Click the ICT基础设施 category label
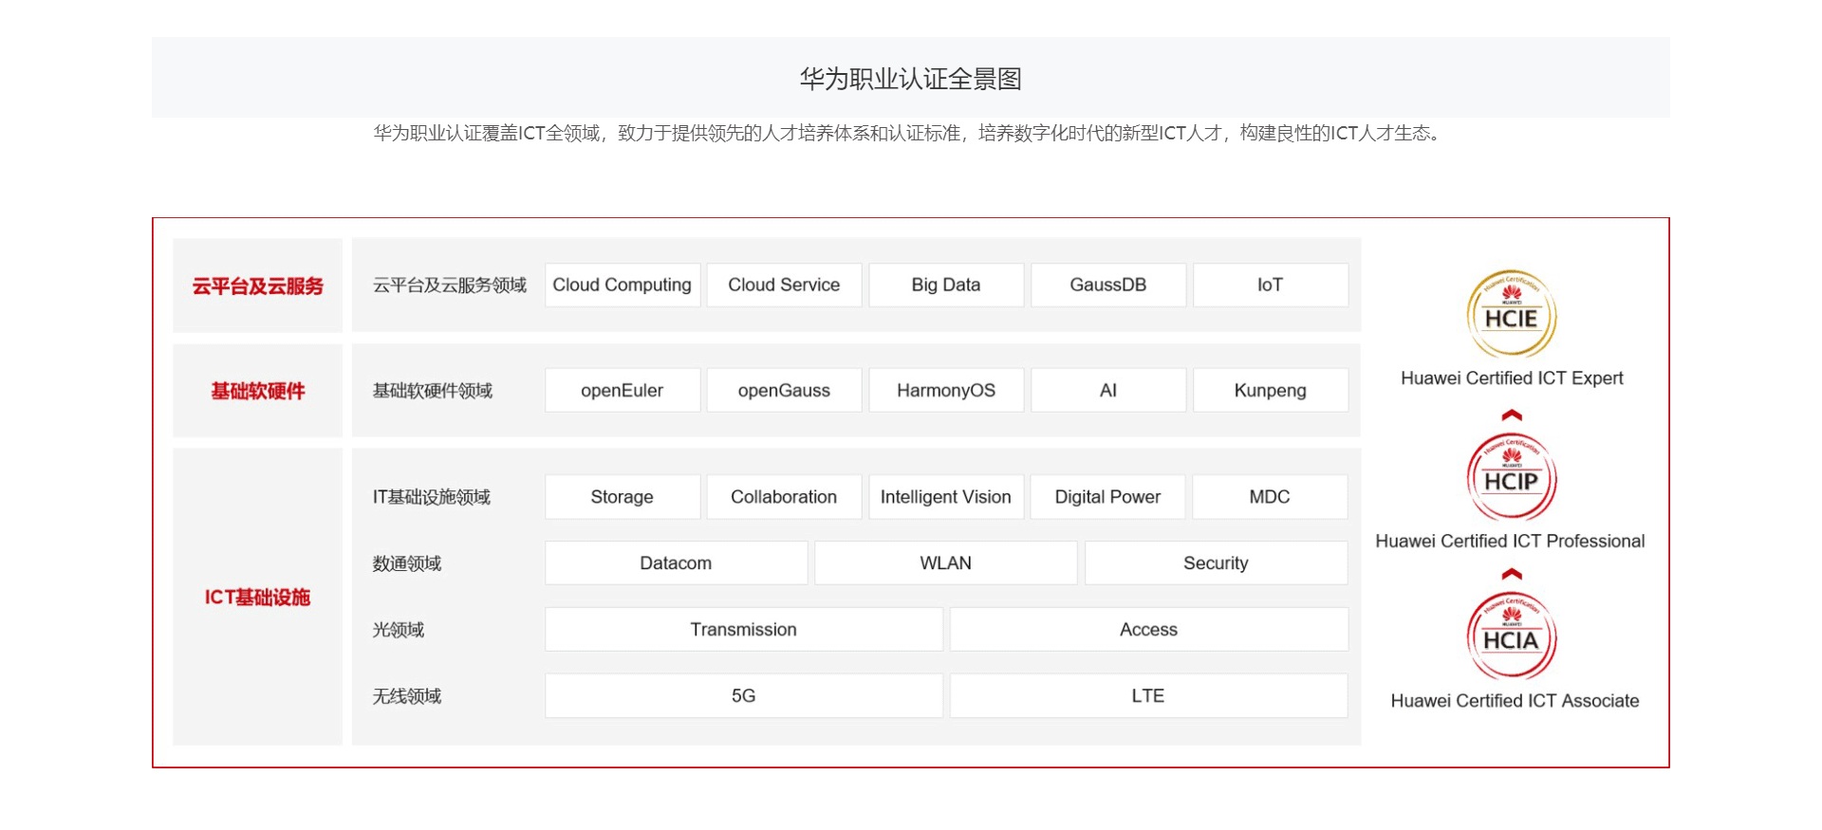 (258, 597)
